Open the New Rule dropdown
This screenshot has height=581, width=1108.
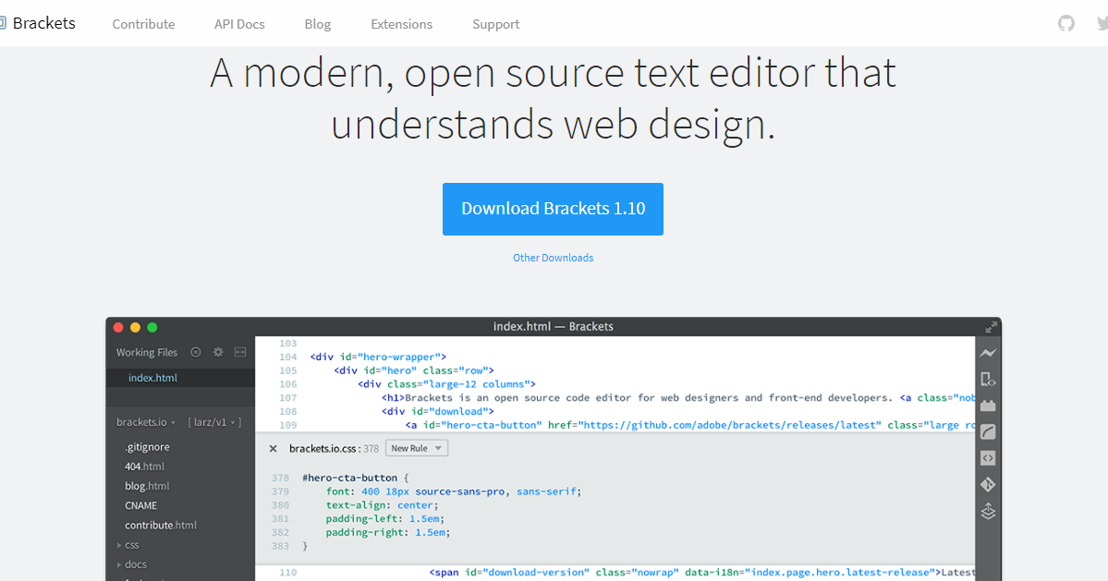[416, 448]
